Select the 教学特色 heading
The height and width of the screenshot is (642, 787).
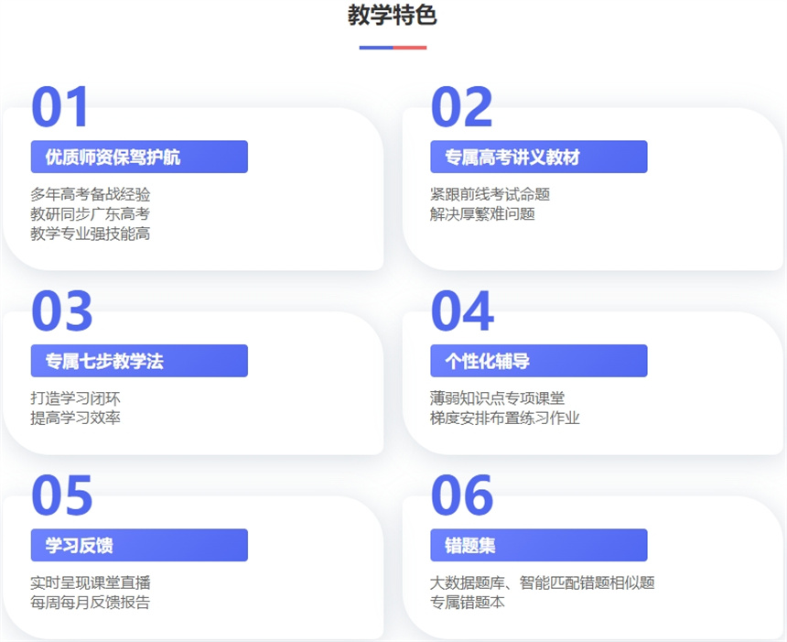click(x=393, y=16)
